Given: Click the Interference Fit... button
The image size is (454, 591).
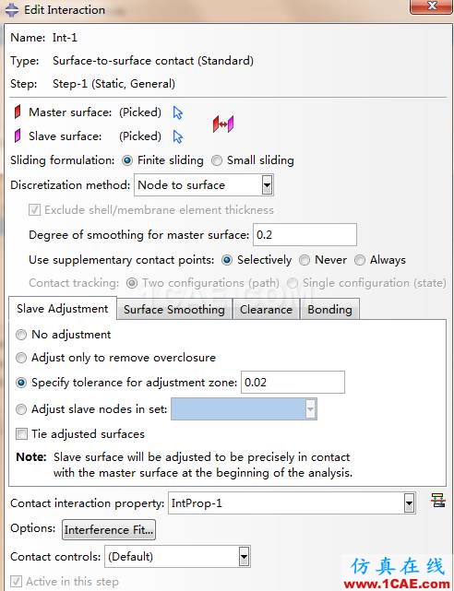Looking at the screenshot, I should [x=109, y=530].
